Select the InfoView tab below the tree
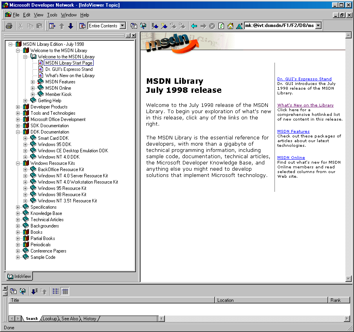Viewport: 354px width, 332px height. (19, 276)
